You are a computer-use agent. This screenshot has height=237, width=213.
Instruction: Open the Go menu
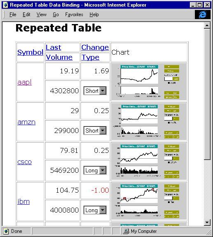[56, 15]
